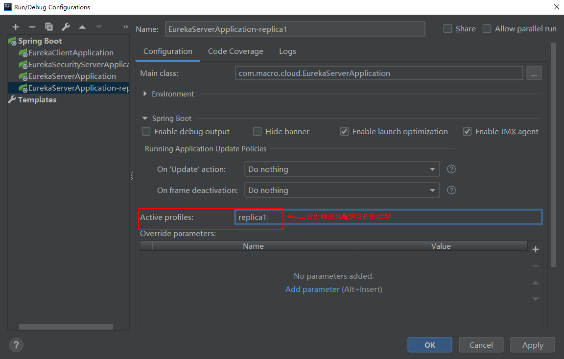This screenshot has height=359, width=564.
Task: Open the On frame deactivation dropdown
Action: coord(342,191)
